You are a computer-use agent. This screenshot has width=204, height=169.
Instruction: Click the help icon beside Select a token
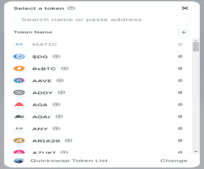point(71,8)
